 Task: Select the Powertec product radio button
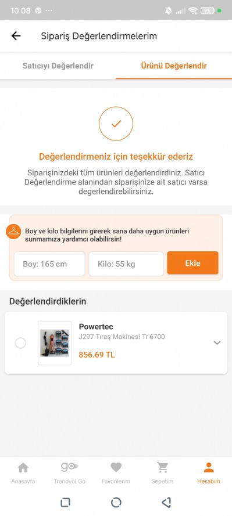(20, 343)
